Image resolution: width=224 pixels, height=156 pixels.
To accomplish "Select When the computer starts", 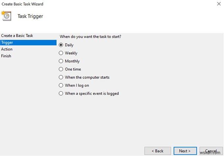I will [x=61, y=78].
